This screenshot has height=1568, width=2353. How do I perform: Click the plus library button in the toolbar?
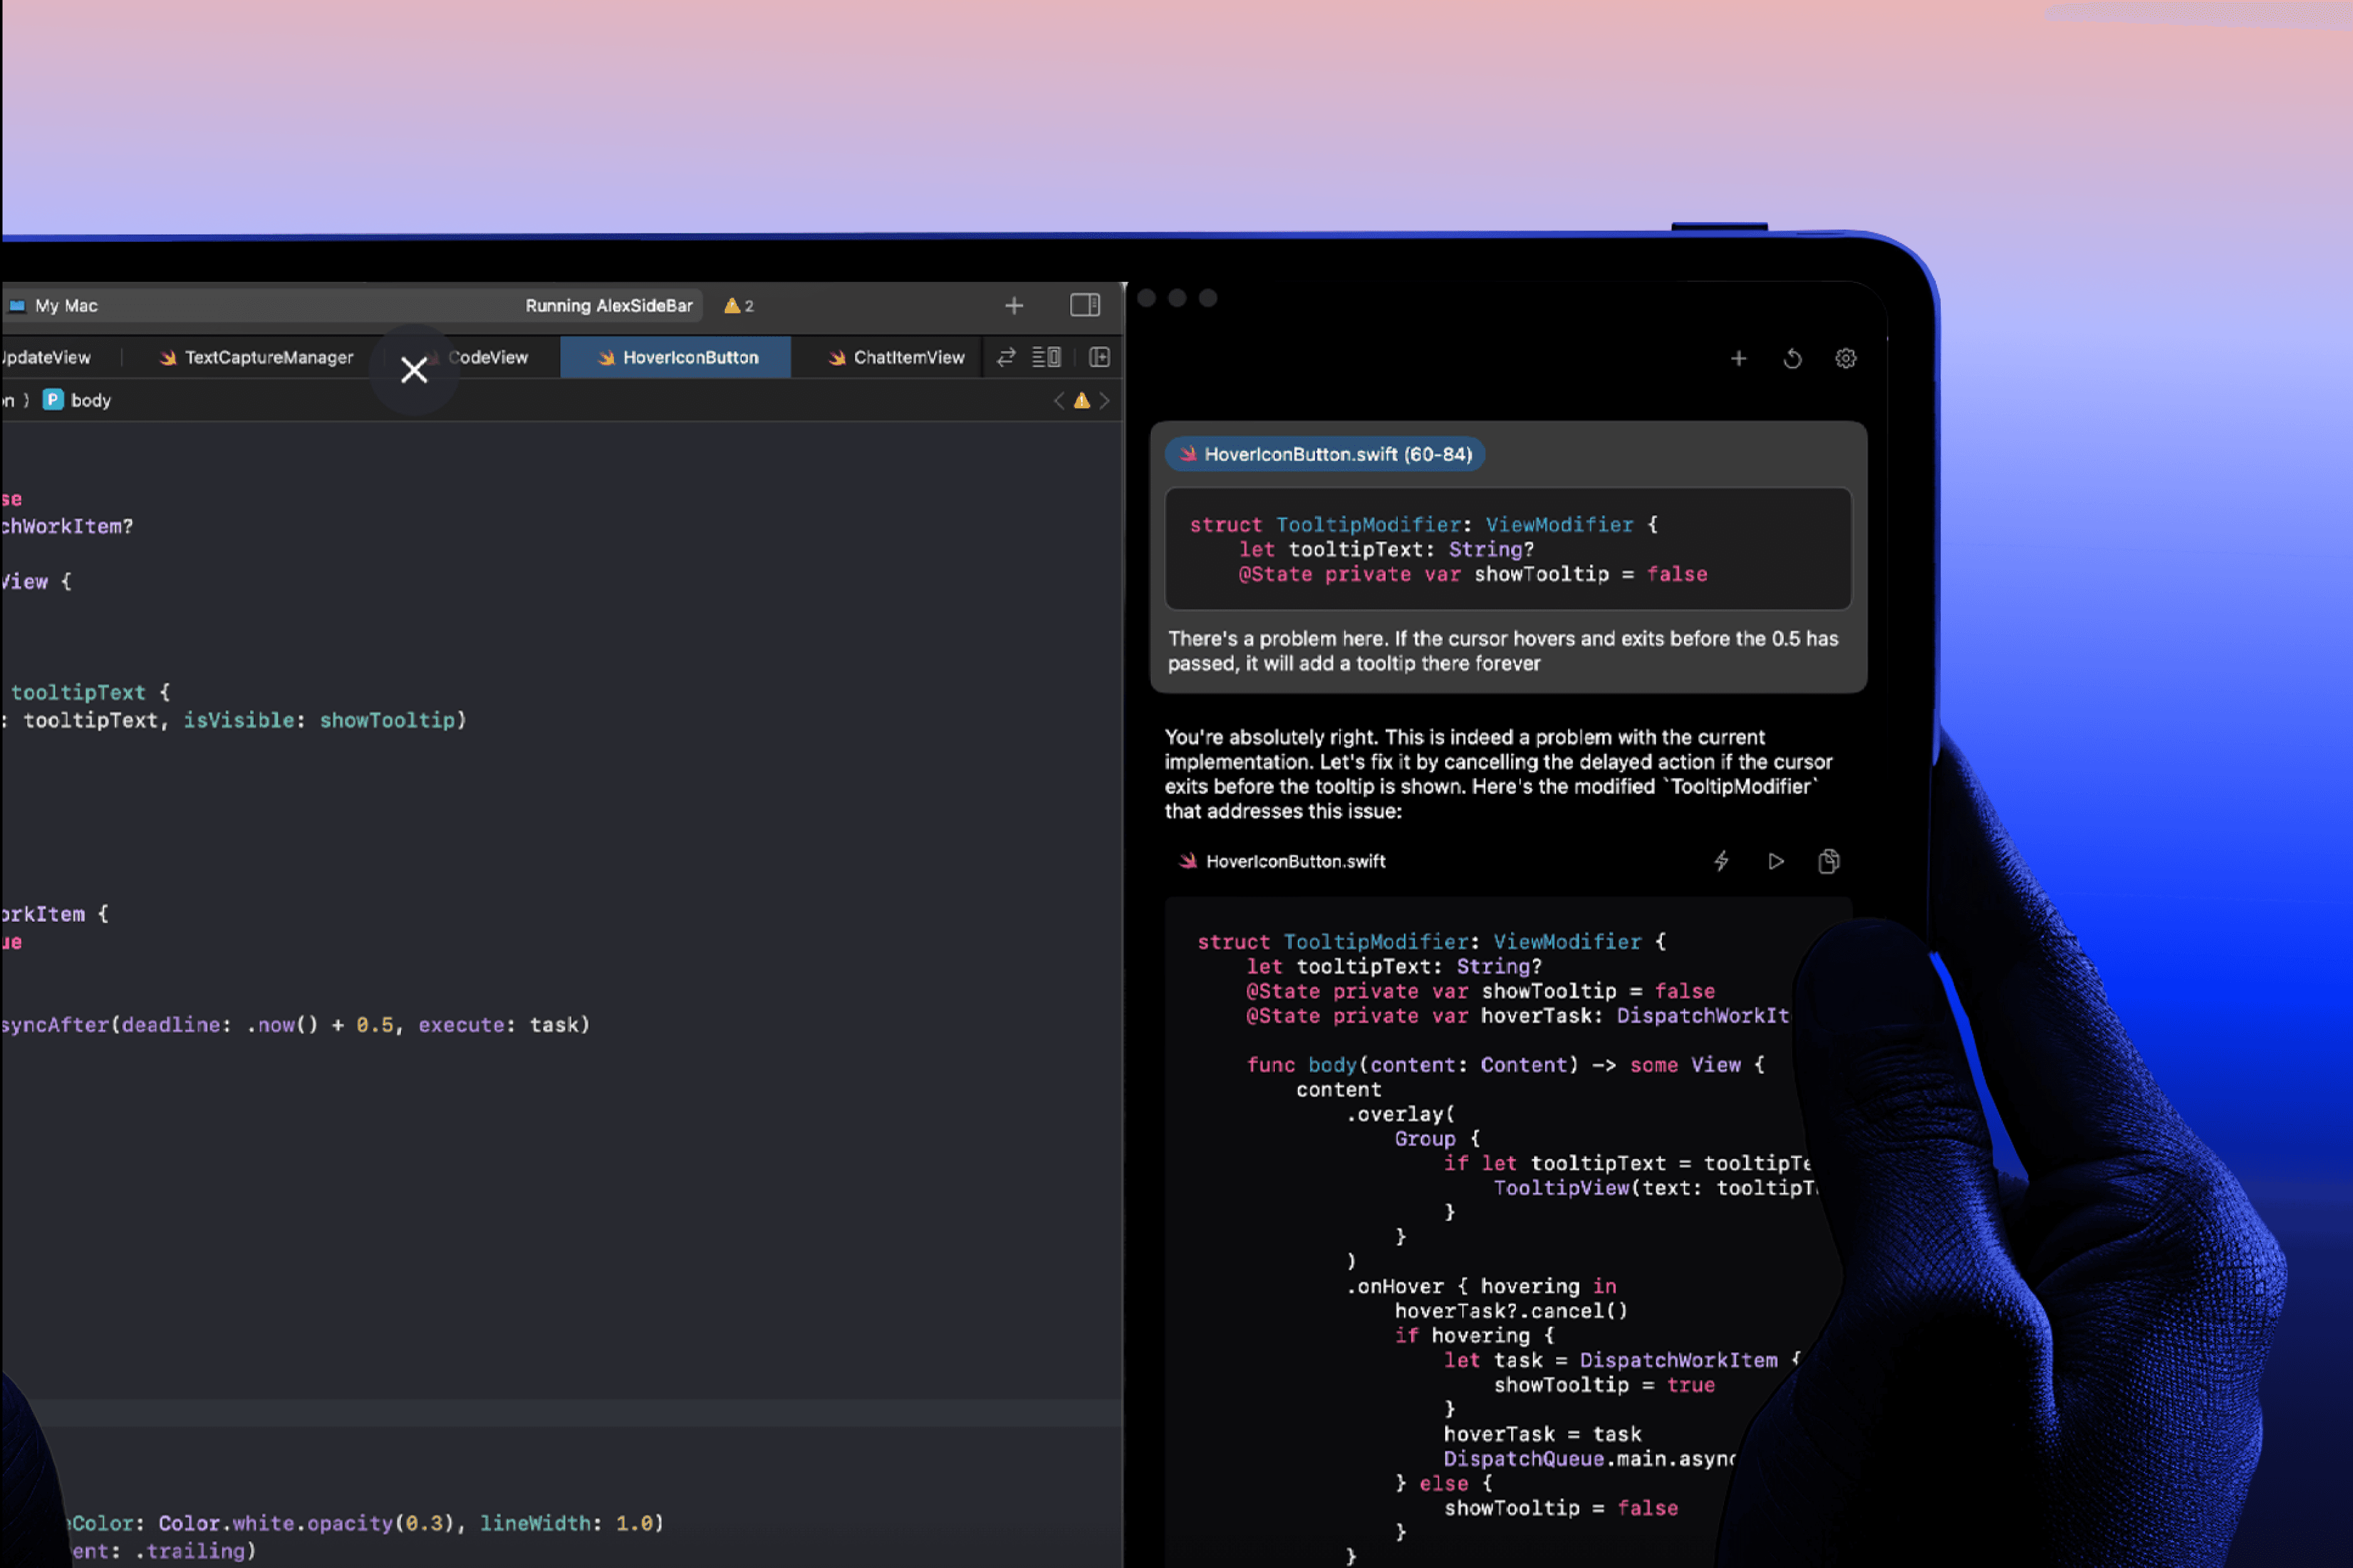pyautogui.click(x=1014, y=306)
